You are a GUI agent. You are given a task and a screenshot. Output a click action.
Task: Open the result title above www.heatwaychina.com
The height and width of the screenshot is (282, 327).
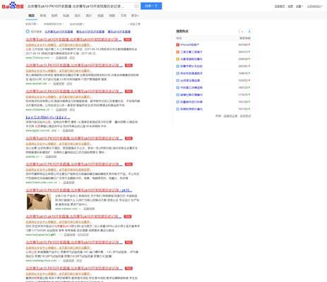click(74, 242)
